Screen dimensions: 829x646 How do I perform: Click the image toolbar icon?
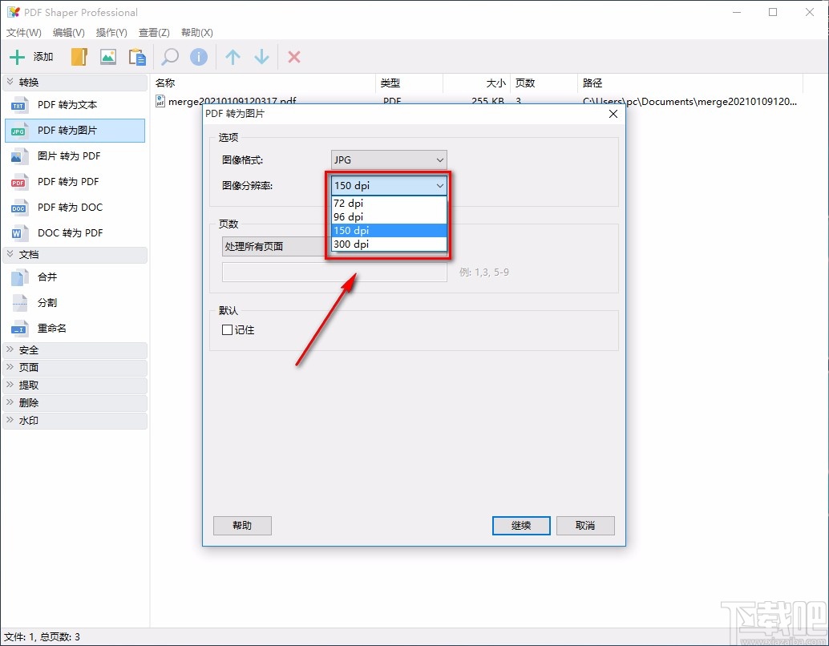pos(107,56)
